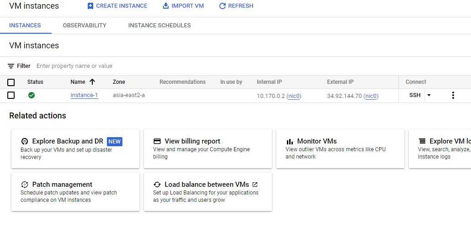Click the Recommendations column header
The height and width of the screenshot is (246, 471).
click(183, 82)
